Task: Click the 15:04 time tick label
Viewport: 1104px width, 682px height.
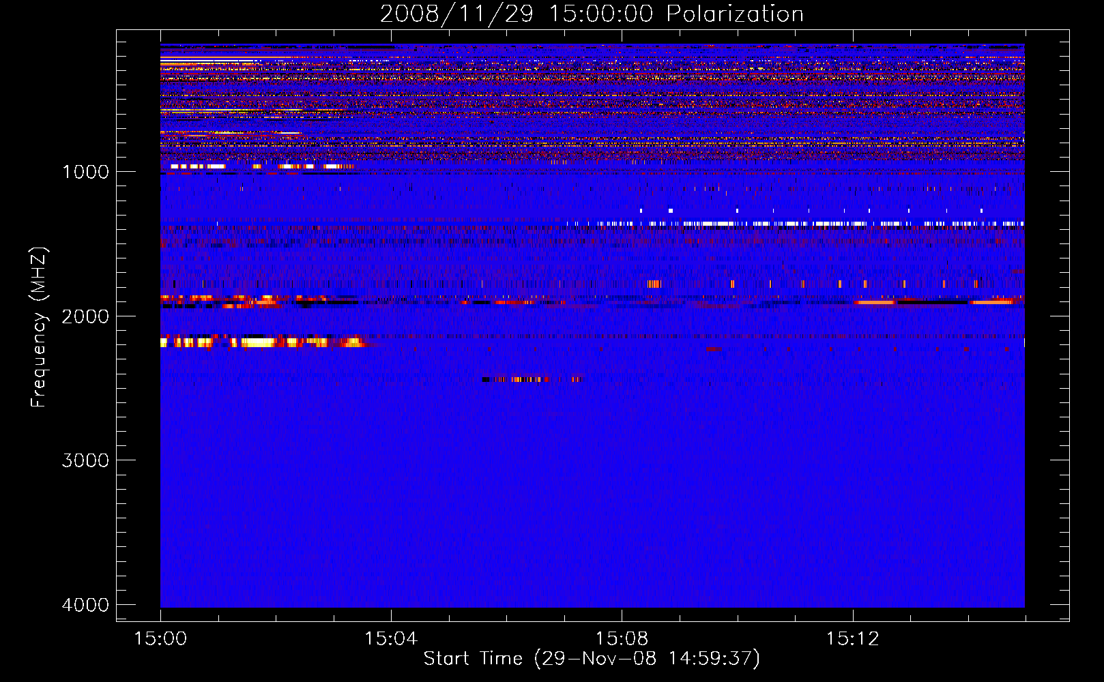Action: pyautogui.click(x=391, y=639)
